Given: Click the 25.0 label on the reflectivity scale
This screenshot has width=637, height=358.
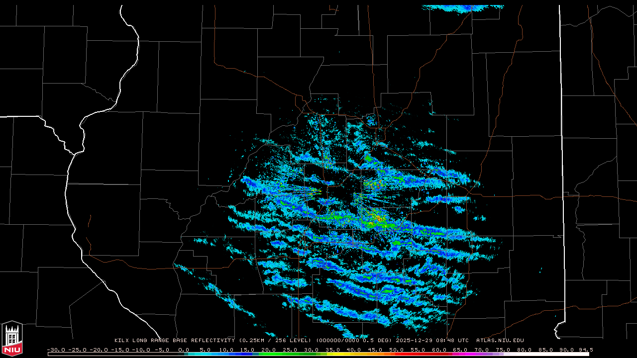Looking at the screenshot, I should pos(291,350).
